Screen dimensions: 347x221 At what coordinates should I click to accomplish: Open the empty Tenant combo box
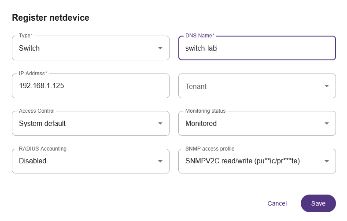pos(251,86)
